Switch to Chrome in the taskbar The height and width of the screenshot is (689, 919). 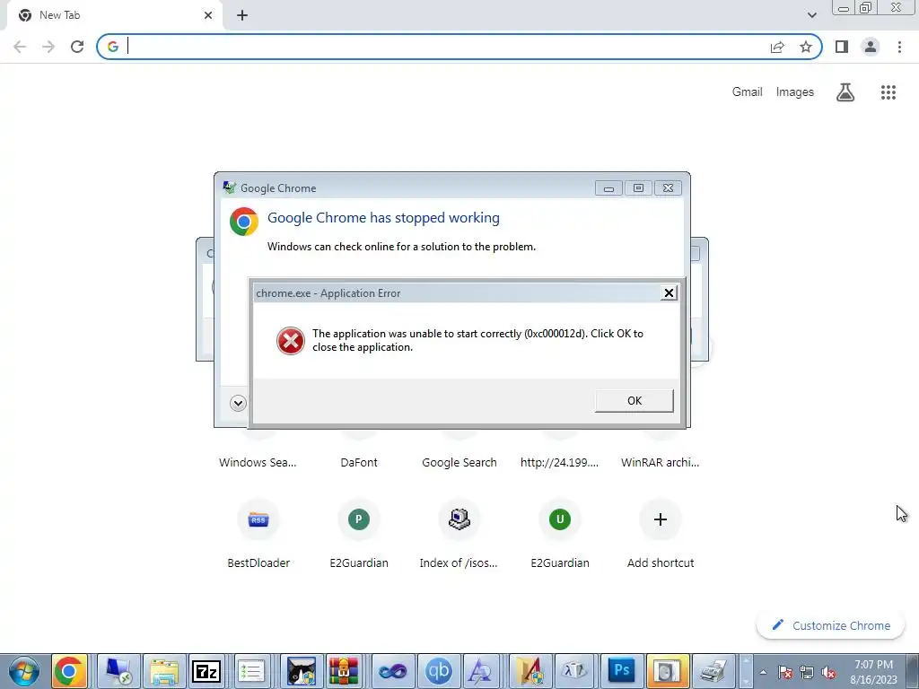[69, 671]
